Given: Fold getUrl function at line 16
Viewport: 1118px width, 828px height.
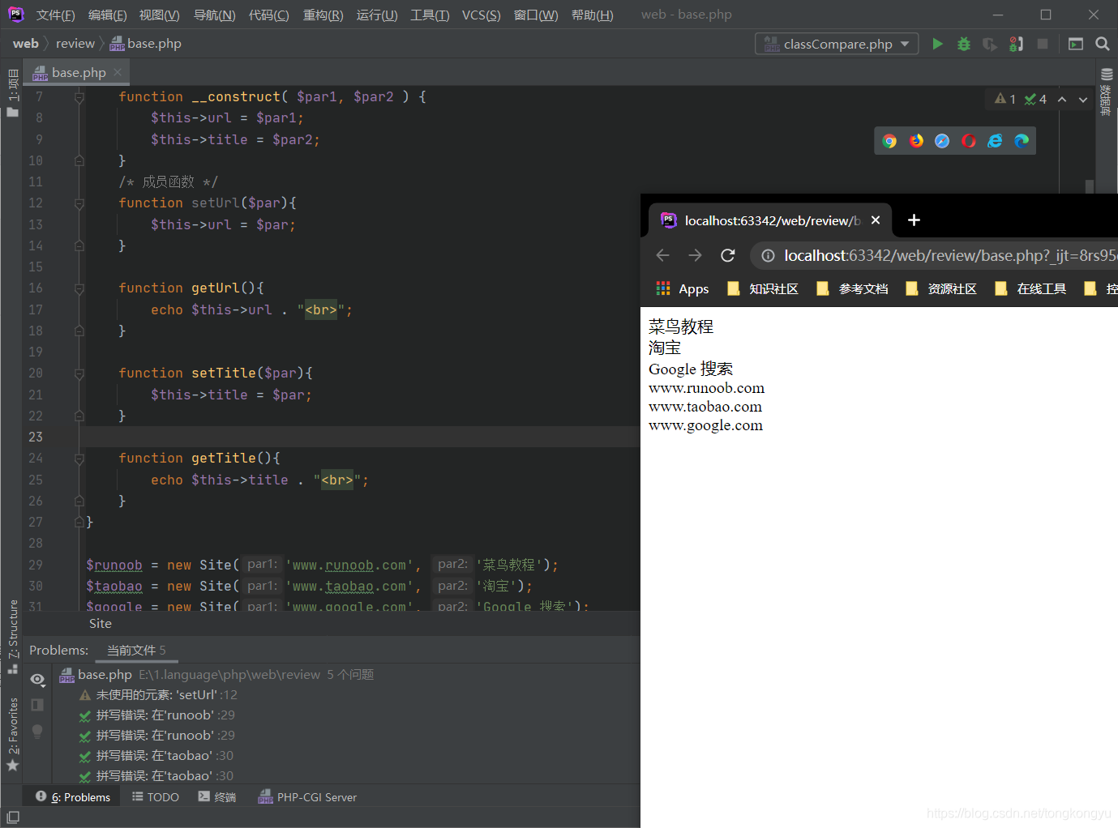Looking at the screenshot, I should tap(79, 288).
